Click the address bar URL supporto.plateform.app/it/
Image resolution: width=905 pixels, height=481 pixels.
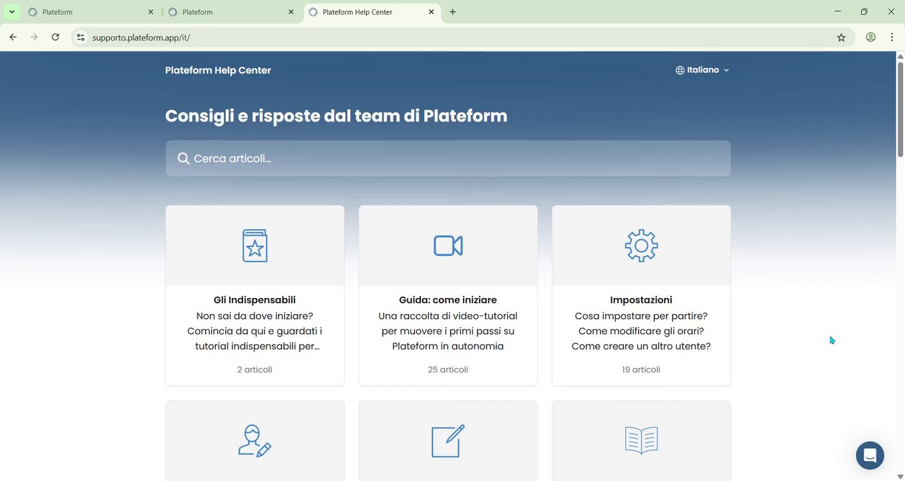point(142,37)
